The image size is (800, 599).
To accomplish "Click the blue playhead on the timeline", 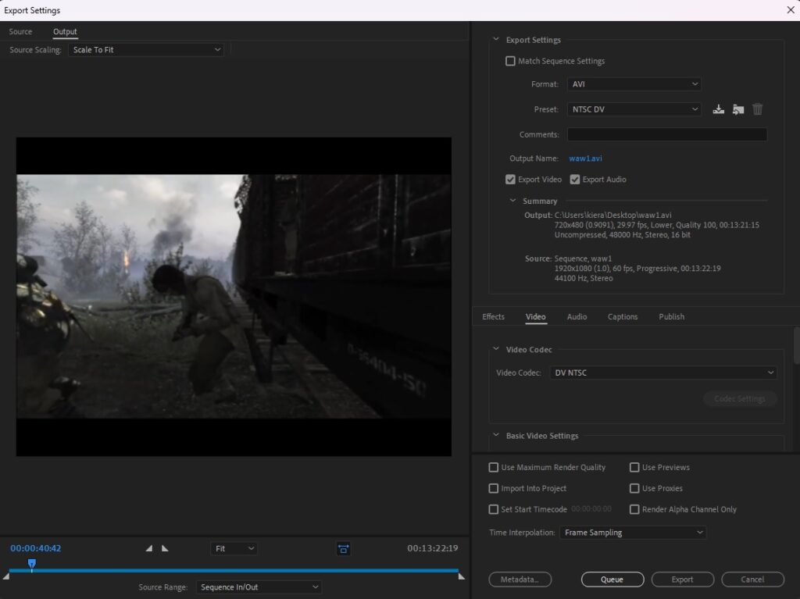I will [32, 563].
